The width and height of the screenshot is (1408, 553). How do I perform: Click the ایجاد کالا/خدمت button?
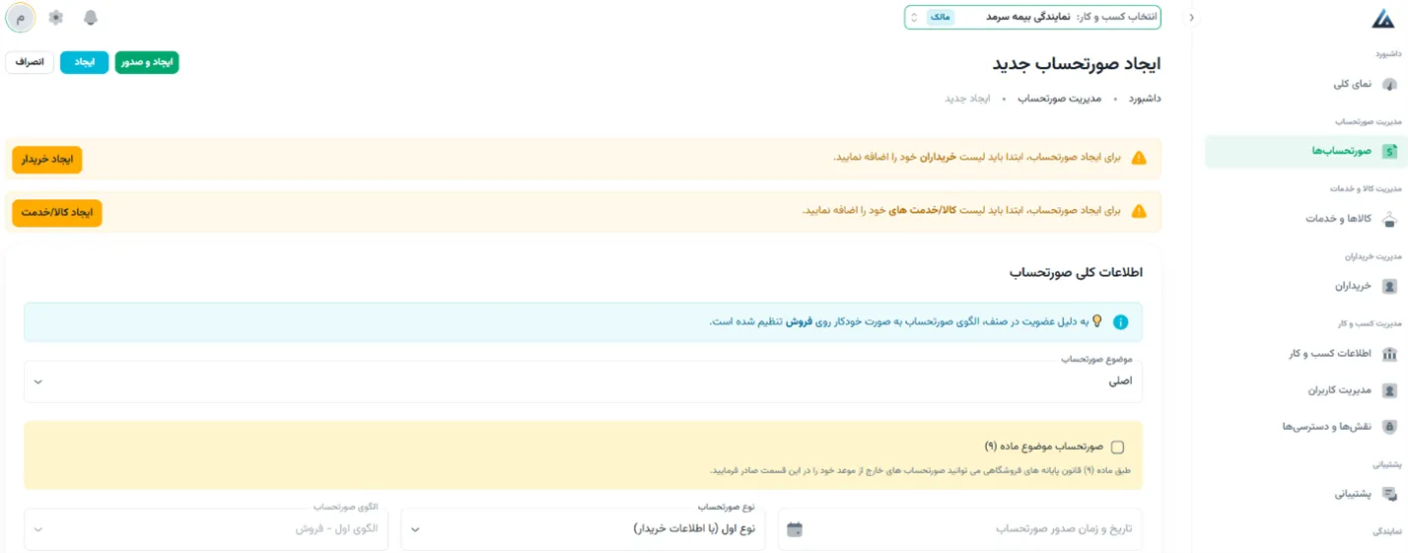click(57, 213)
